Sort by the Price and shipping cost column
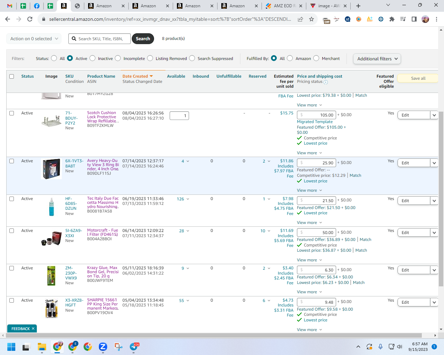The image size is (444, 355). 319,76
